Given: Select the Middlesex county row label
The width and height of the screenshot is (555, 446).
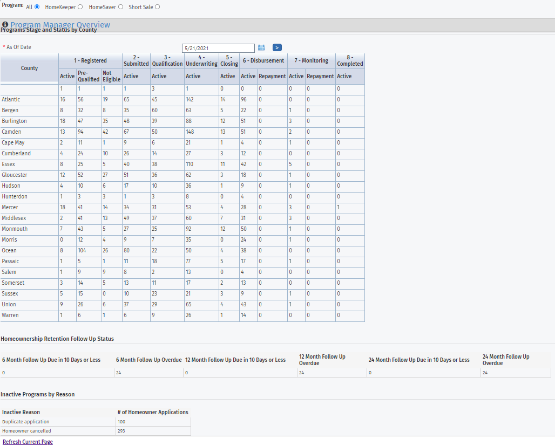Looking at the screenshot, I should click(14, 218).
